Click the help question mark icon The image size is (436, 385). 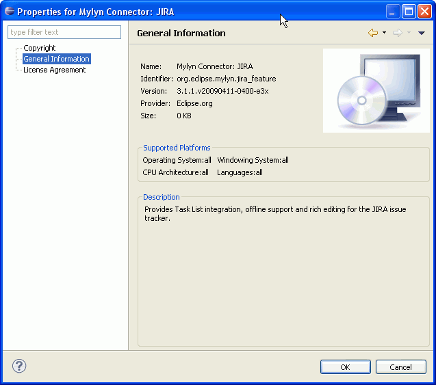tap(19, 366)
